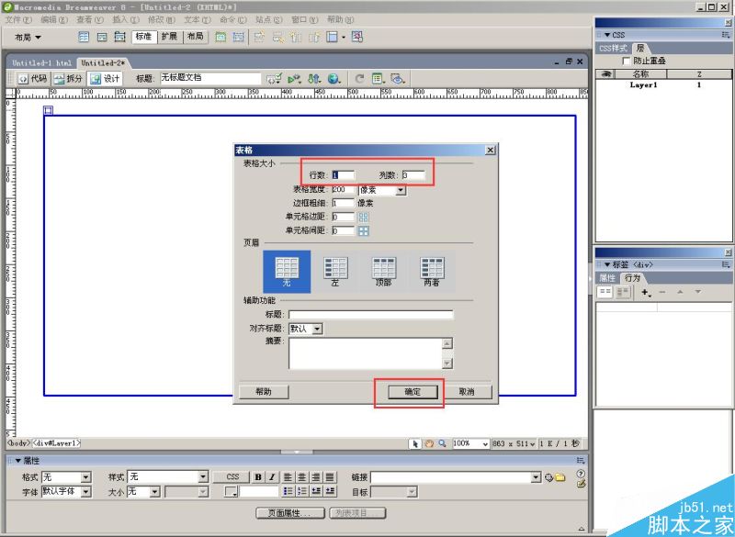
Task: Click the 取消 Cancel button
Action: [x=466, y=392]
